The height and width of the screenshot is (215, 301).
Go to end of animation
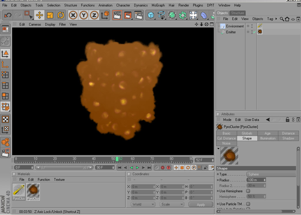click(x=149, y=168)
